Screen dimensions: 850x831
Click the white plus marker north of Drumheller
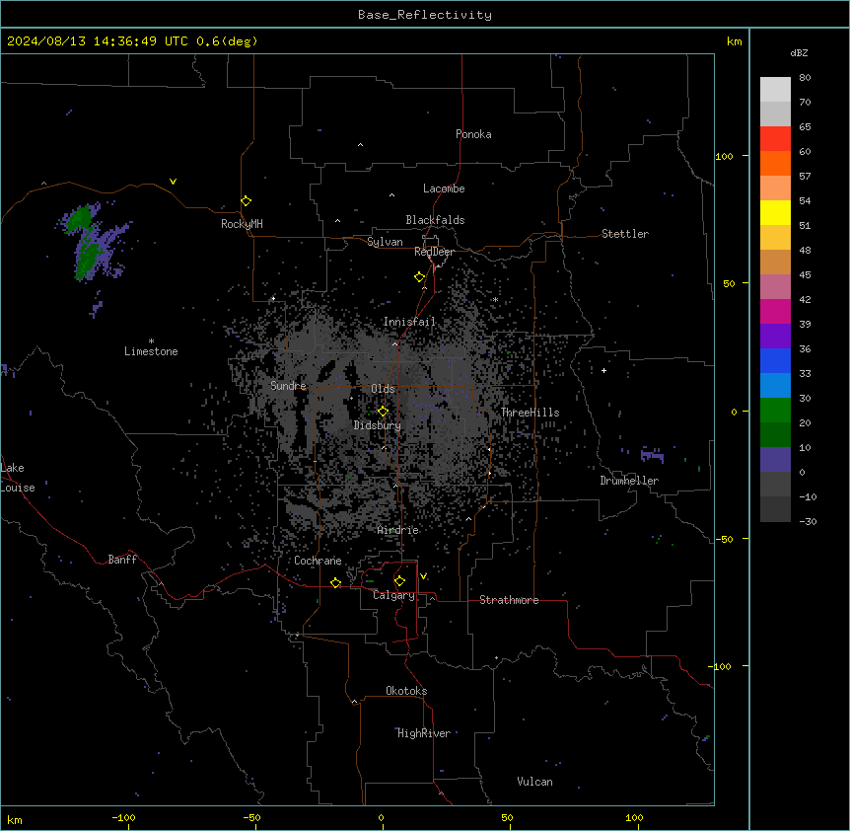click(603, 370)
